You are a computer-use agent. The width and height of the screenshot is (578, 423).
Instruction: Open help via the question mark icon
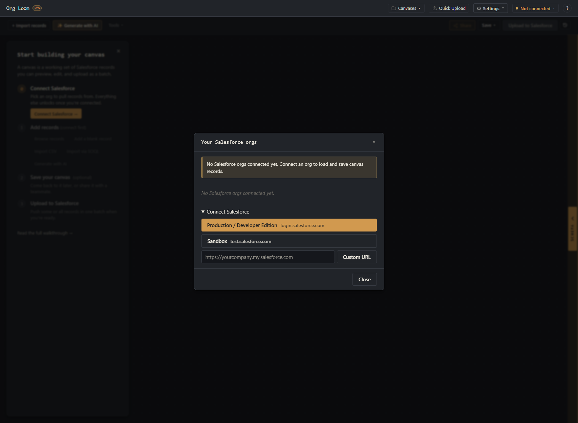pos(567,8)
